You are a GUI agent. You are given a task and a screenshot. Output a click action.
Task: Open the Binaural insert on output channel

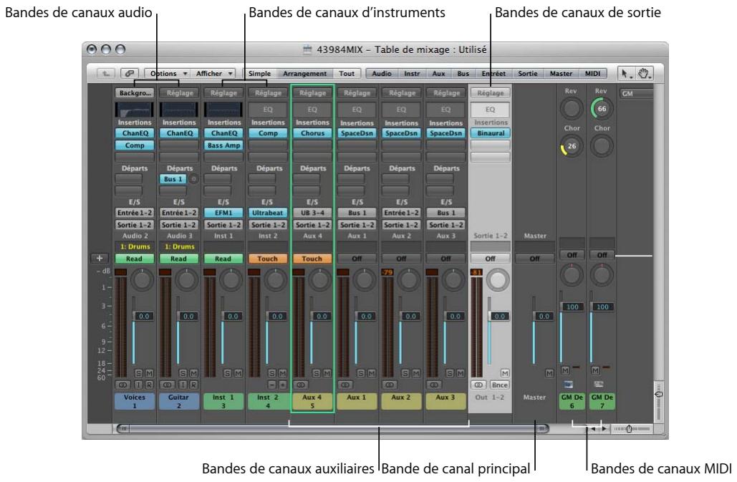(x=491, y=133)
